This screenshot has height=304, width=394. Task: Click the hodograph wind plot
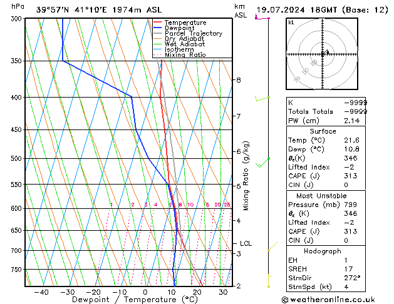322,54
